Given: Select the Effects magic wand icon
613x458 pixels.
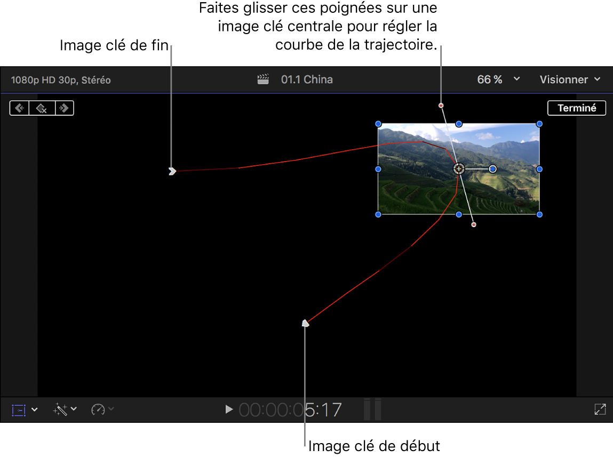Looking at the screenshot, I should tap(60, 409).
